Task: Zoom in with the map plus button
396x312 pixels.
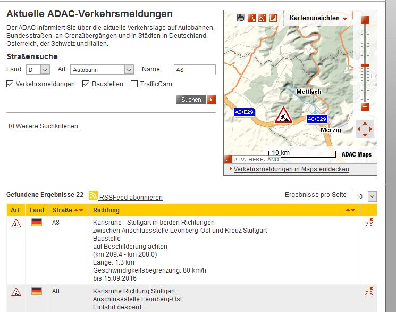Action: pos(365,20)
